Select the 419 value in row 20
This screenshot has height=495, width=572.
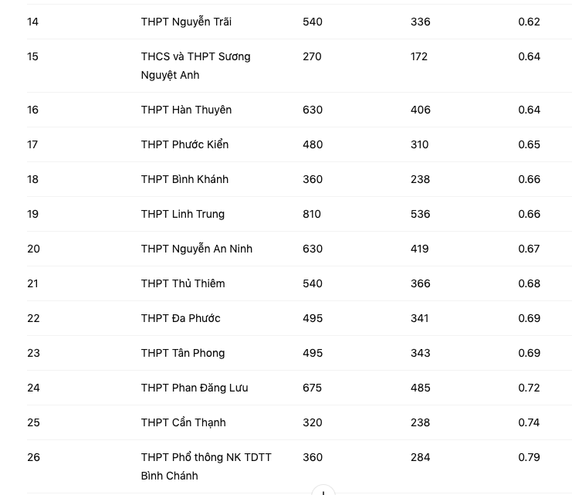coord(420,249)
